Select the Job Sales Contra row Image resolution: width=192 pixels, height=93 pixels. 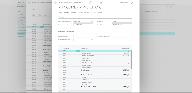tap(94, 68)
